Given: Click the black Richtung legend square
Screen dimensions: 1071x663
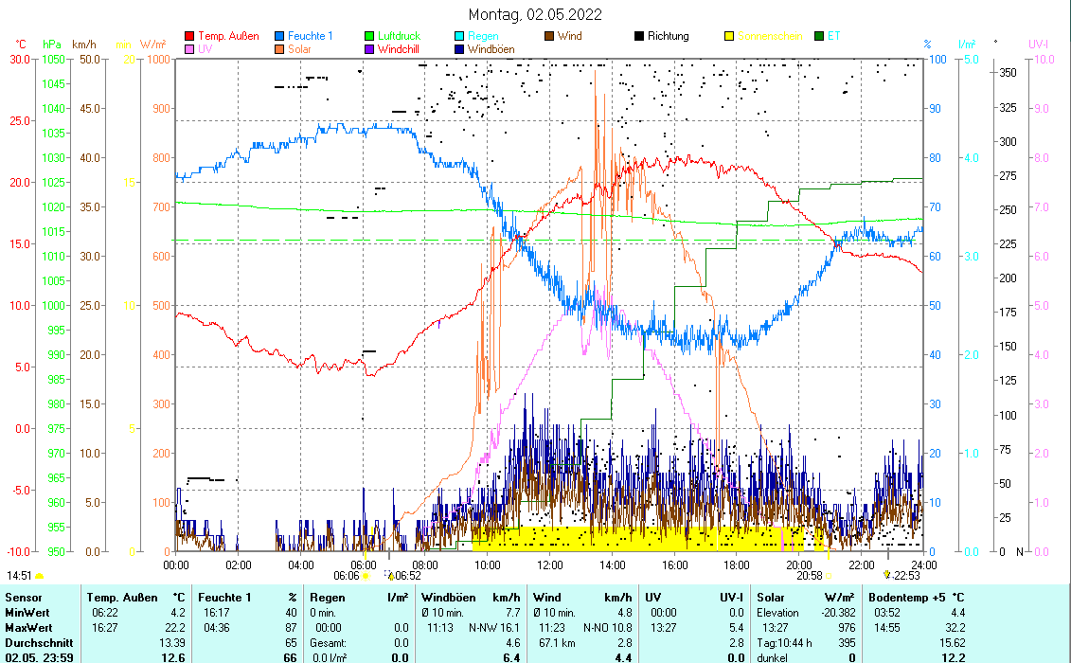Looking at the screenshot, I should coord(639,36).
